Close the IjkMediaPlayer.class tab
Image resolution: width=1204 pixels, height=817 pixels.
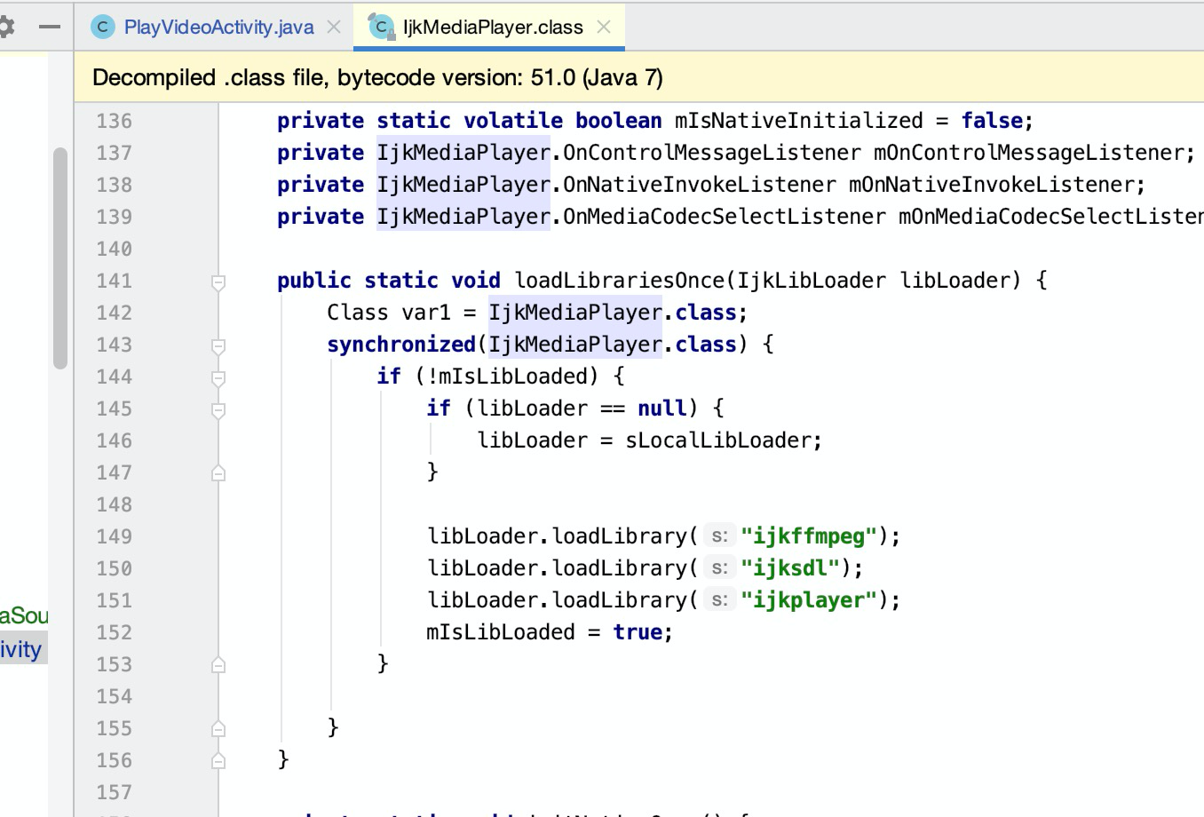coord(604,27)
